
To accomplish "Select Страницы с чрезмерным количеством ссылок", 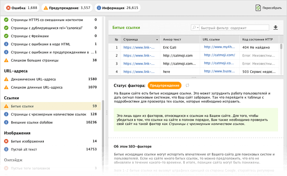I will coord(51,114).
